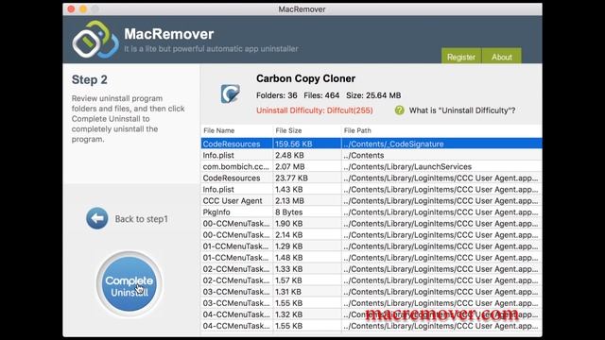Select the 00-CCMenuTask 1.90 KB row
The height and width of the screenshot is (340, 605).
(372, 224)
